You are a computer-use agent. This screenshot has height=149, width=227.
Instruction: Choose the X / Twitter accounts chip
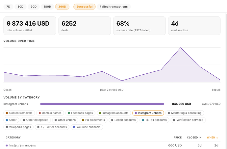(52, 127)
